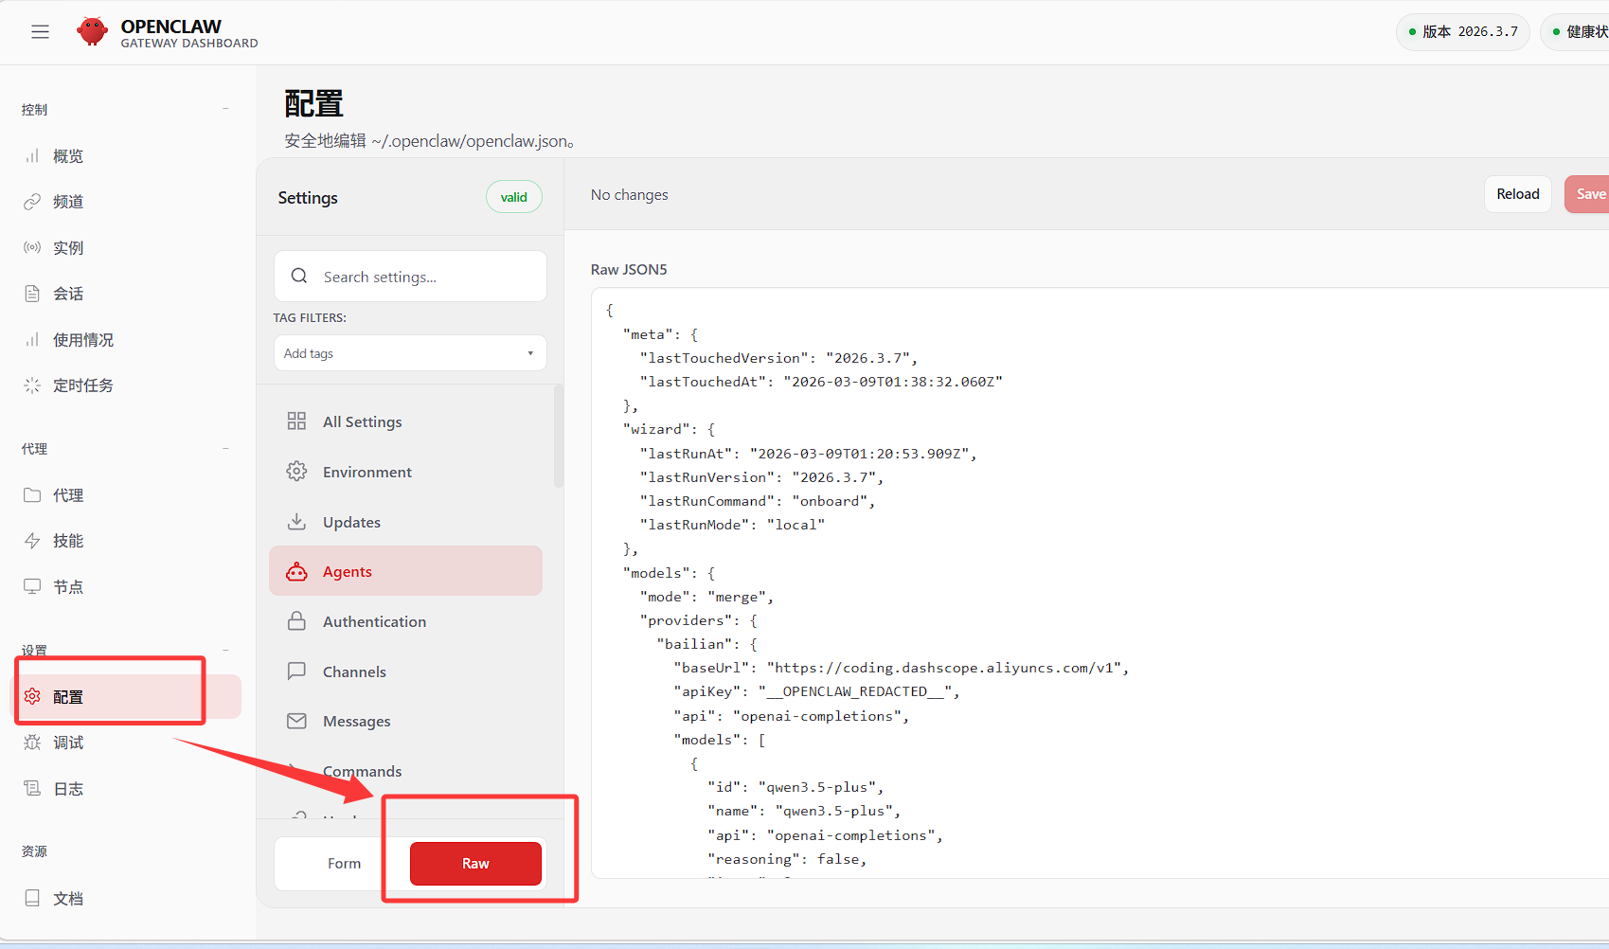Collapse the 代理 sidebar section

[x=225, y=448]
